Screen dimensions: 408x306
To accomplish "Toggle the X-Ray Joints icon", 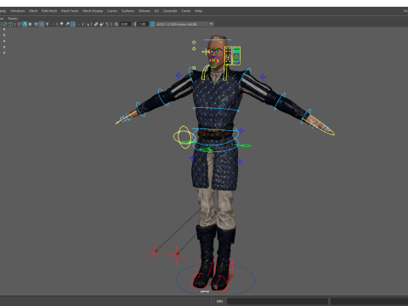I will coord(107,24).
